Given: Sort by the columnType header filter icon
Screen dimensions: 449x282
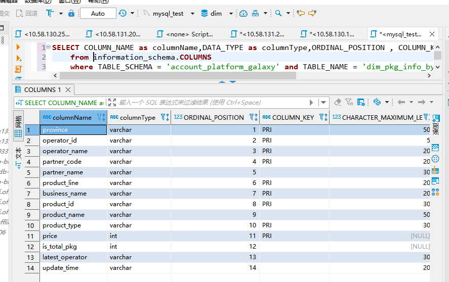Looking at the screenshot, I should [165, 117].
